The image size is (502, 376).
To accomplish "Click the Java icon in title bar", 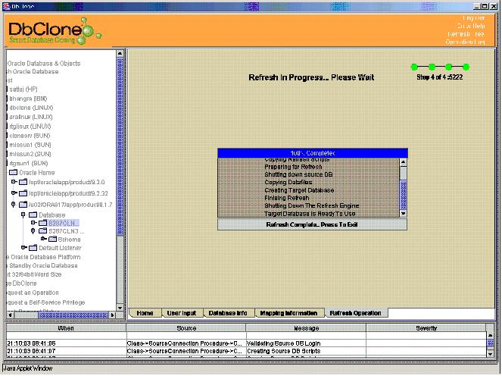I will click(x=6, y=6).
